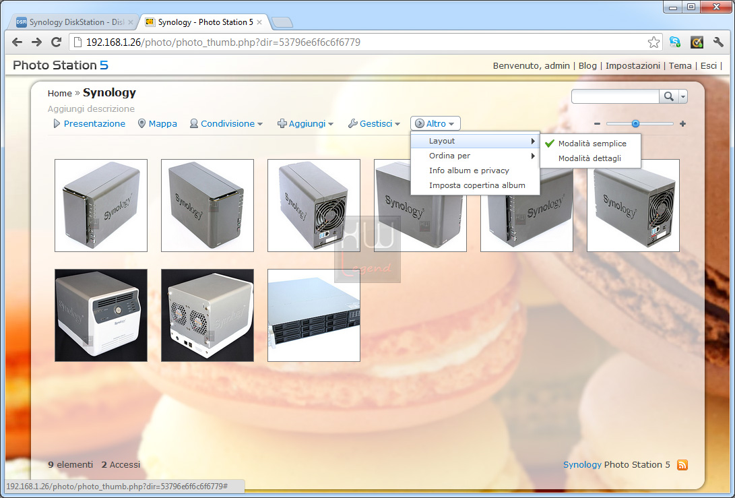Open the Layout submenu

(476, 141)
